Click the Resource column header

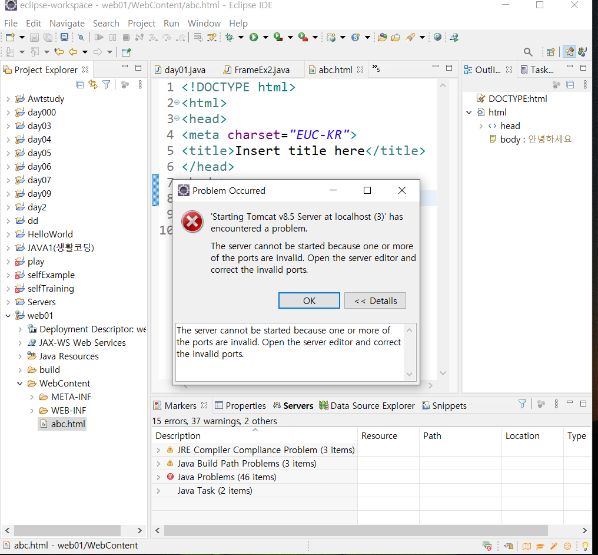(388, 436)
